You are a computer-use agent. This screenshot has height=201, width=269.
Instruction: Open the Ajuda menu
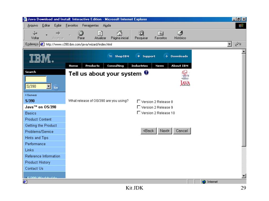pyautogui.click(x=107, y=25)
